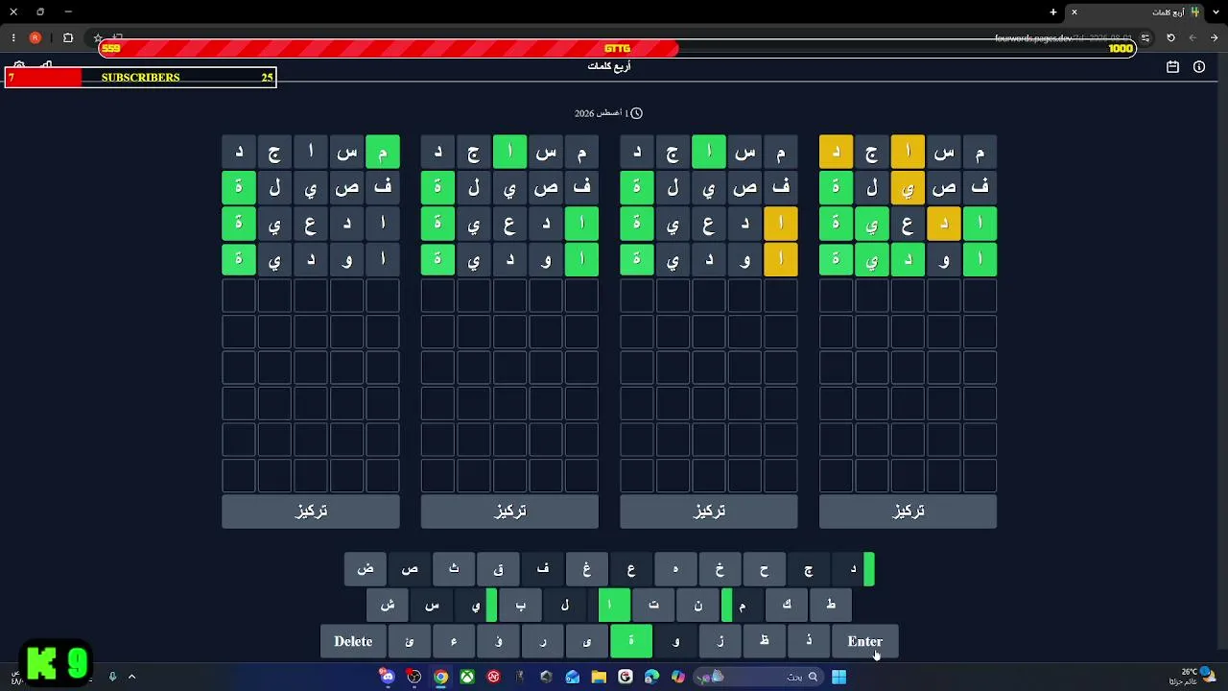Tap the ر key on game keyboard
This screenshot has width=1228, height=691.
click(543, 642)
